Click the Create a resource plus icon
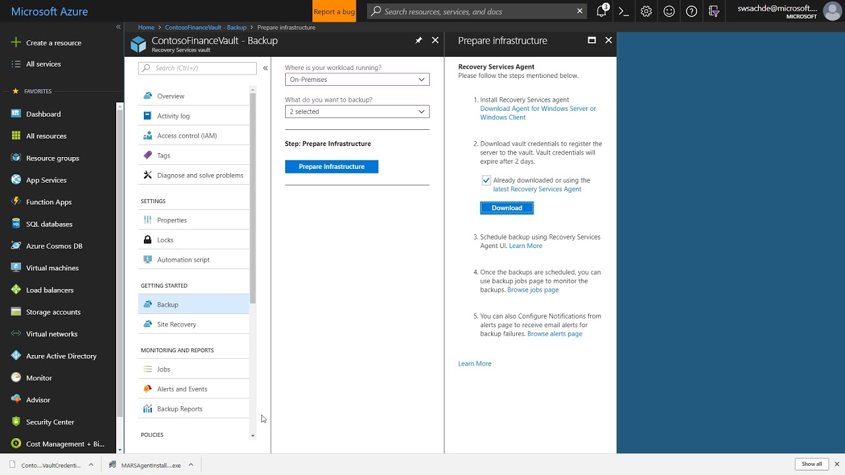 click(x=16, y=42)
